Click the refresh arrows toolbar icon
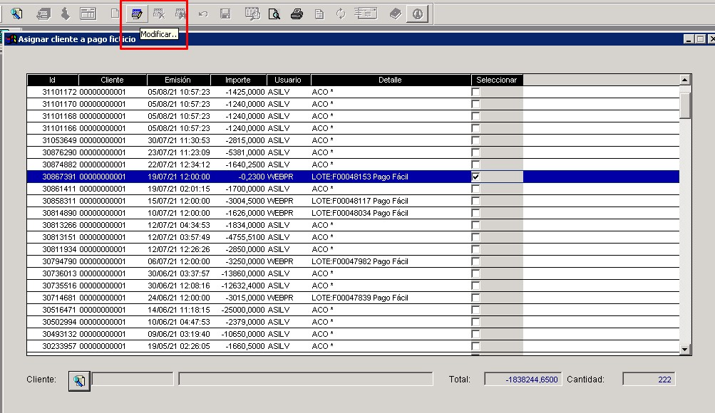This screenshot has width=715, height=413. tap(341, 14)
